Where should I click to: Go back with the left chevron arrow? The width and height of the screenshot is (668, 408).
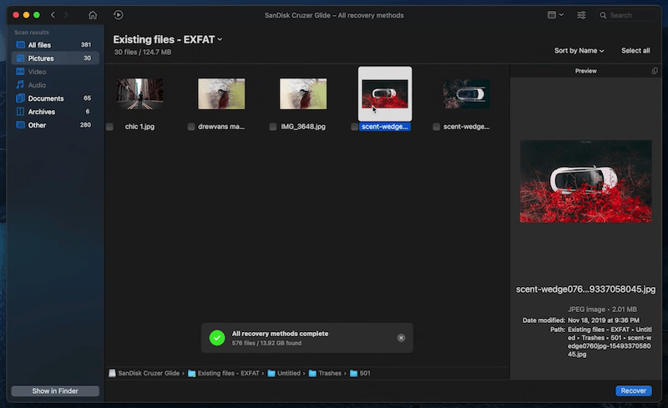53,15
